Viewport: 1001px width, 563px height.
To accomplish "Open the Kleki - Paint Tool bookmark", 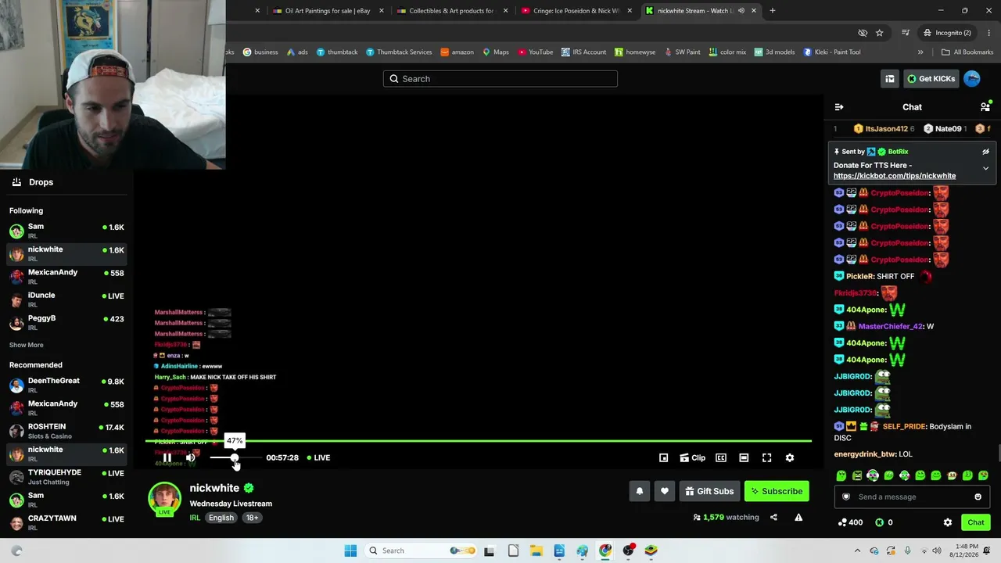I will click(832, 52).
